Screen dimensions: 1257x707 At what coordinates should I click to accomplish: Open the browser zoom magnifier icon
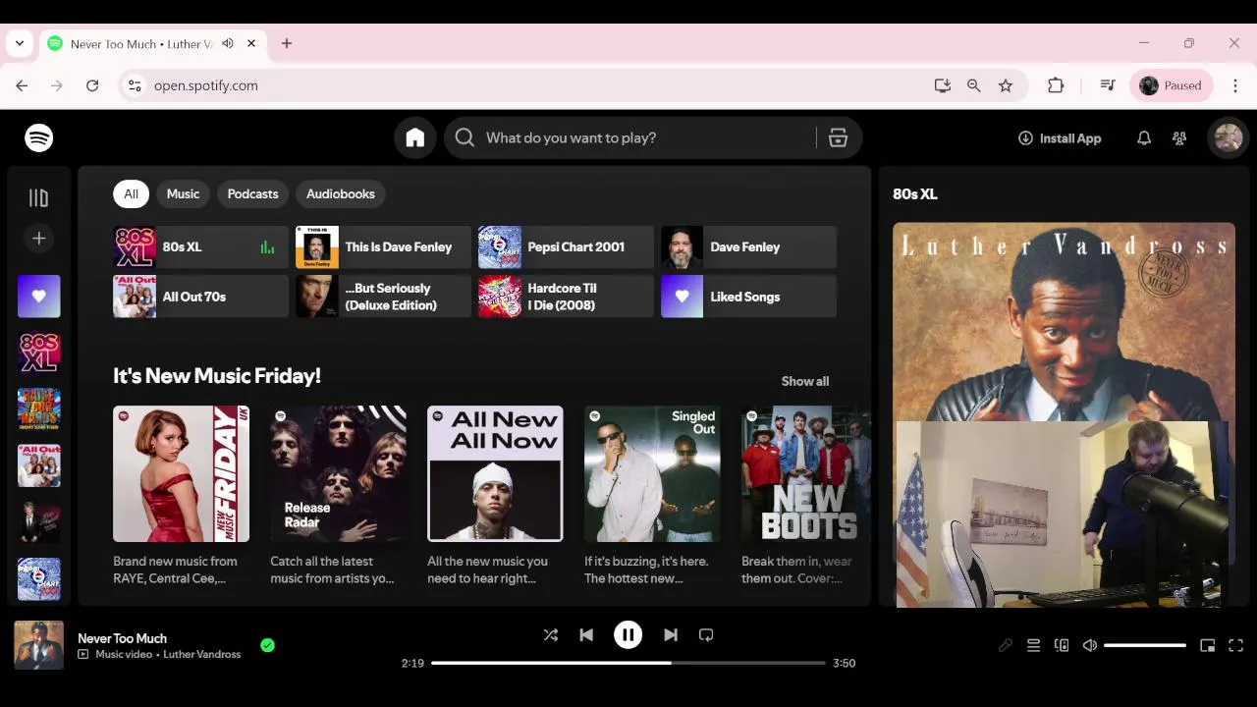(x=974, y=85)
